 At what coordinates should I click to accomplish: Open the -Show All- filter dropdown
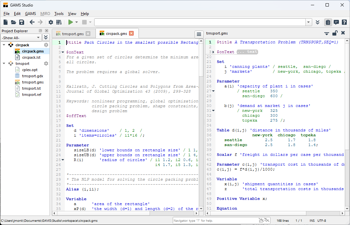(x=22, y=37)
